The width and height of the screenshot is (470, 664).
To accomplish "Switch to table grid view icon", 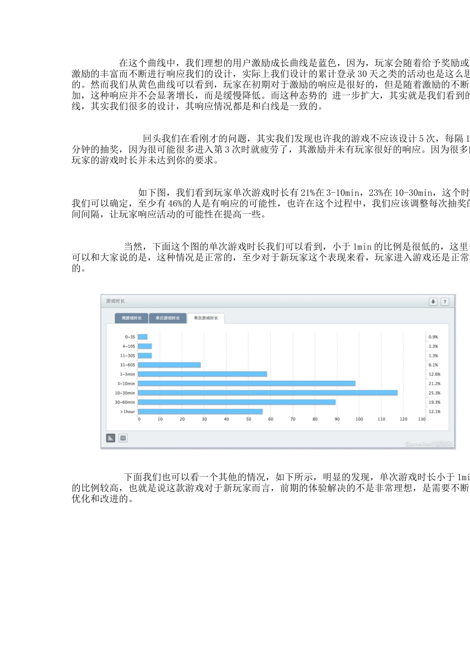I will (123, 438).
